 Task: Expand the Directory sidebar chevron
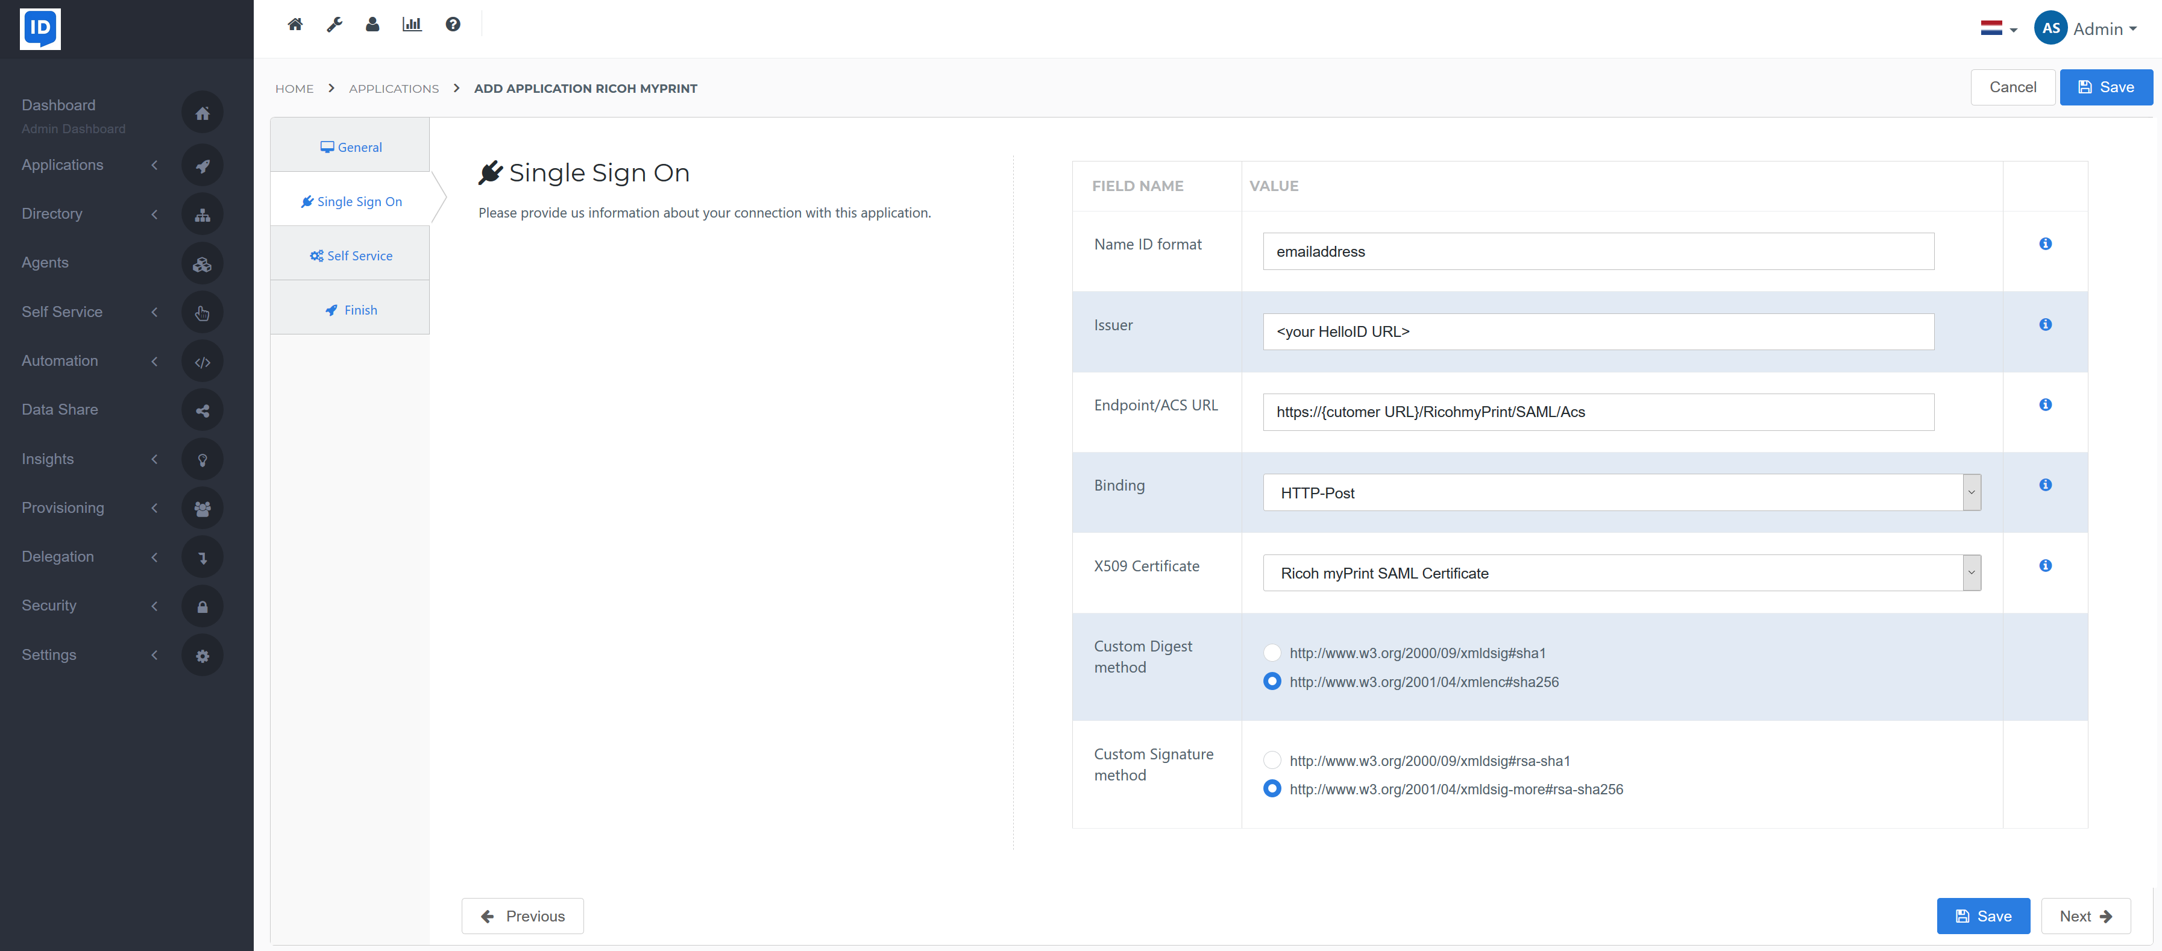click(x=154, y=214)
